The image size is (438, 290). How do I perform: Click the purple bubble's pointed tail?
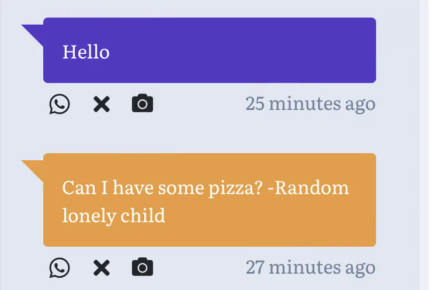(34, 33)
